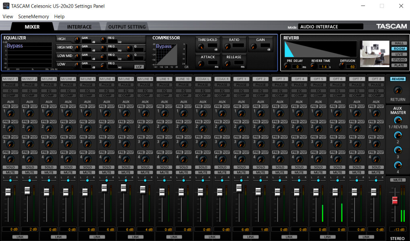Screen dimensions: 410x241
Task: Open the Mode AUDIO INTERFACE dropdown
Action: (330, 27)
